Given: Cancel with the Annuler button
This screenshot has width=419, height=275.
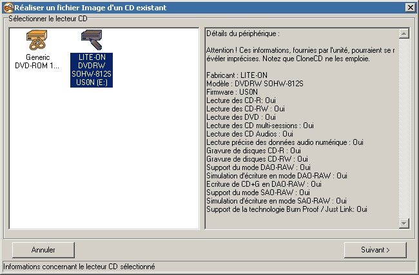Looking at the screenshot, I should 43,250.
